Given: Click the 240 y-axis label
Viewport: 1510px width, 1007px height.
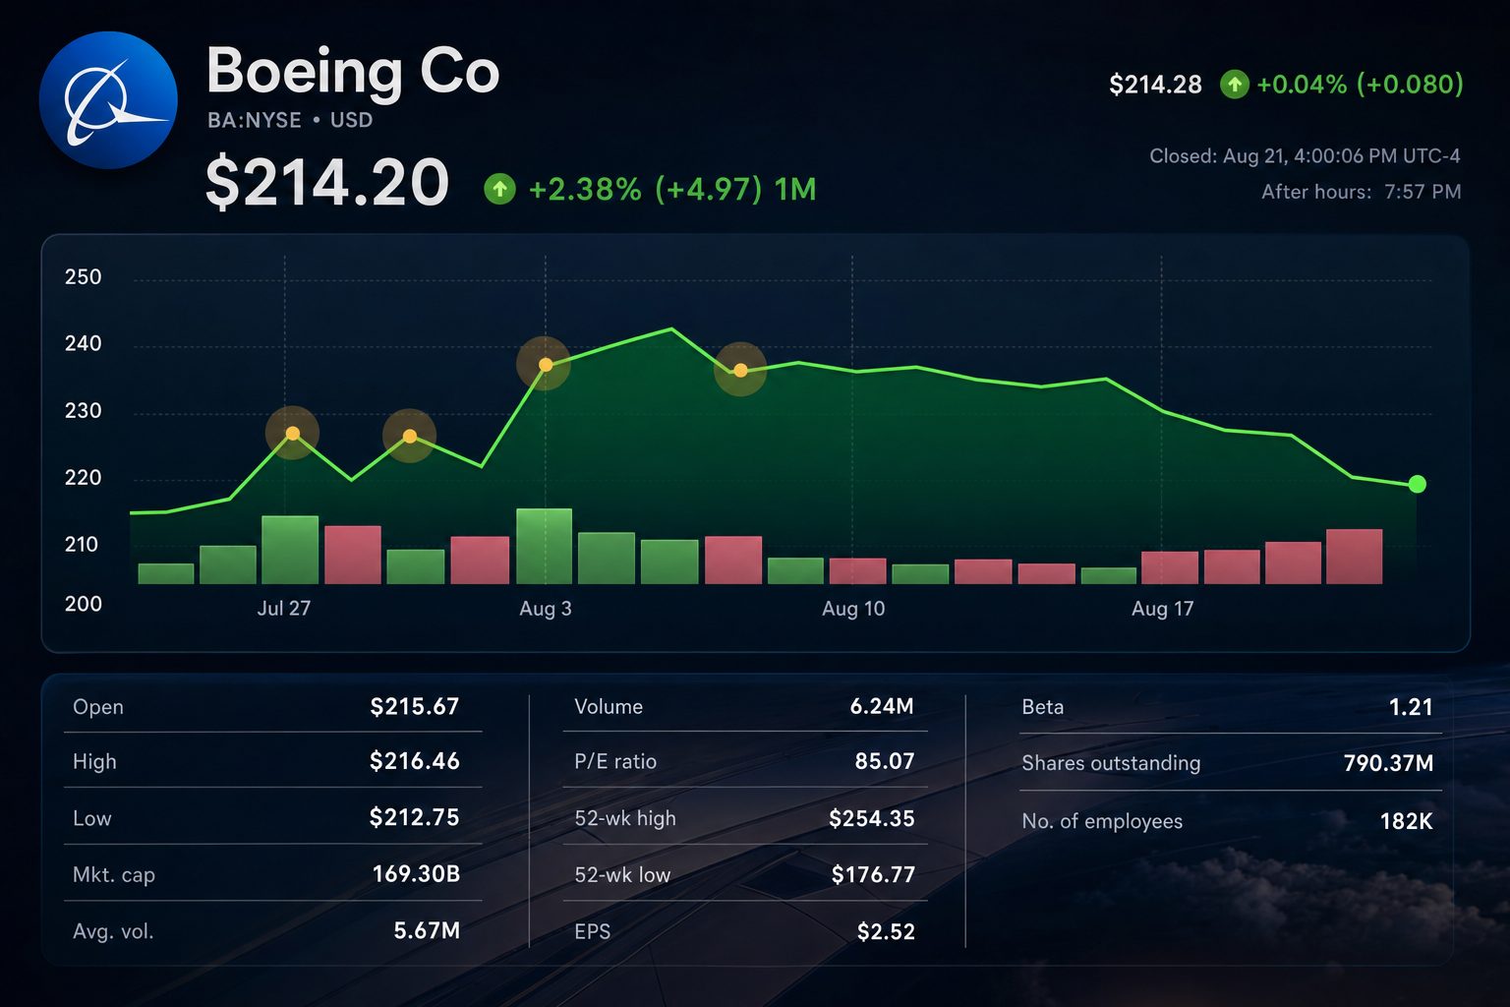Looking at the screenshot, I should point(84,344).
